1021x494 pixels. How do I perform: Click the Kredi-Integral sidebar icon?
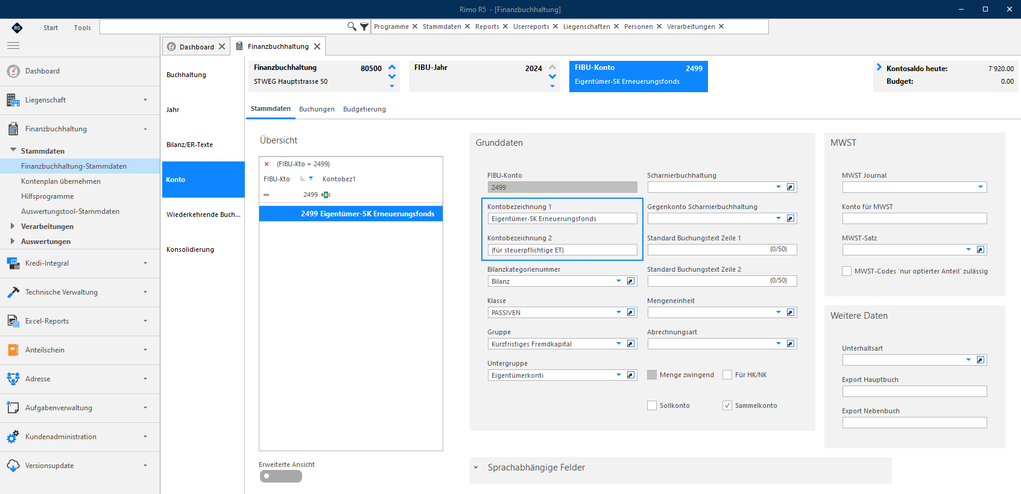[x=13, y=263]
